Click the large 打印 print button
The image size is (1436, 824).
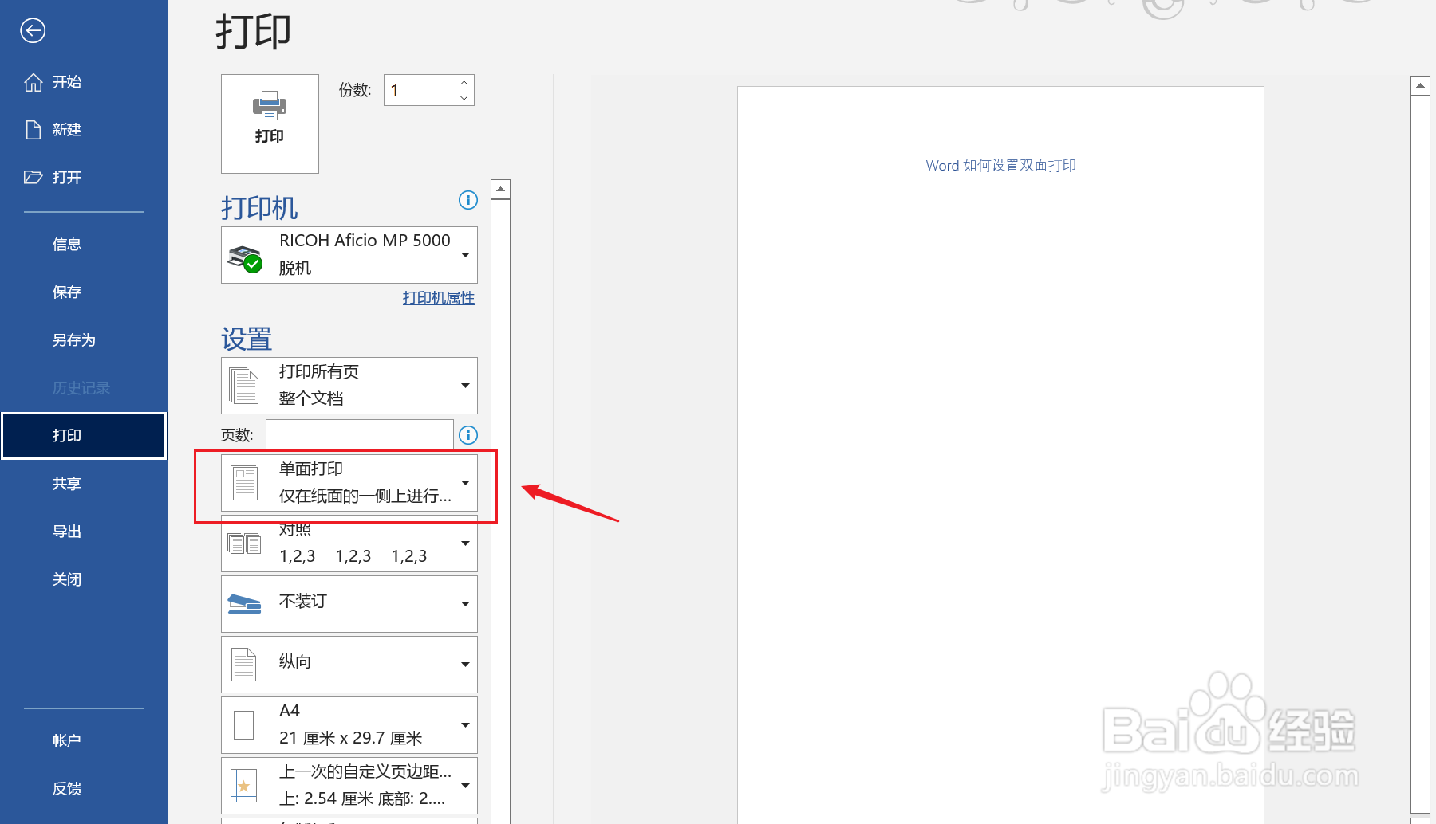[270, 124]
